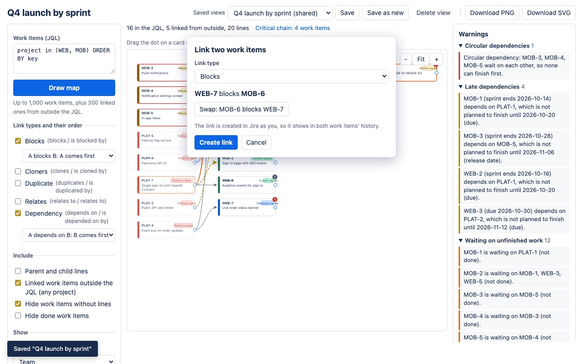Viewport: 583px width, 364px height.
Task: Click into the Work items JQL text field
Action: pyautogui.click(x=64, y=59)
